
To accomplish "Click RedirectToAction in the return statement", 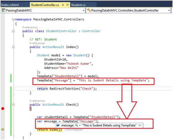I will 64,89.
